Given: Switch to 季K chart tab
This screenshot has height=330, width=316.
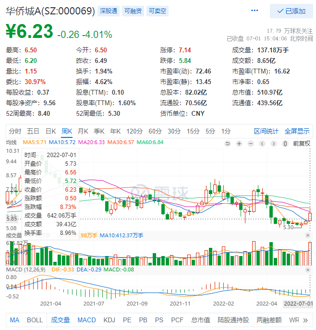Looking at the screenshot, I should (99, 131).
